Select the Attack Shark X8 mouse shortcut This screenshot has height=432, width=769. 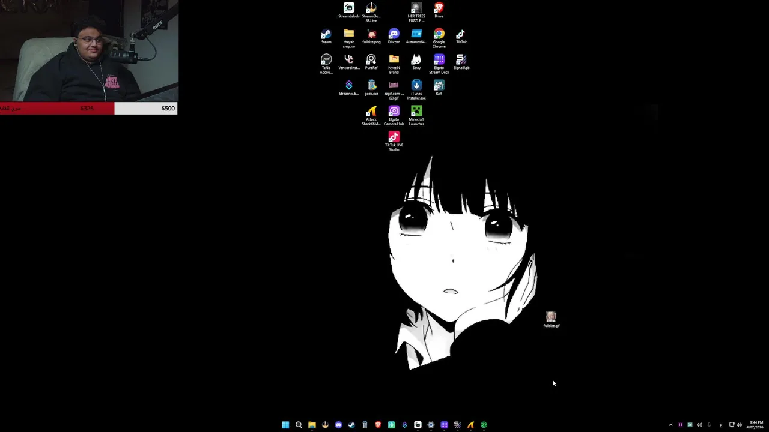pyautogui.click(x=371, y=116)
